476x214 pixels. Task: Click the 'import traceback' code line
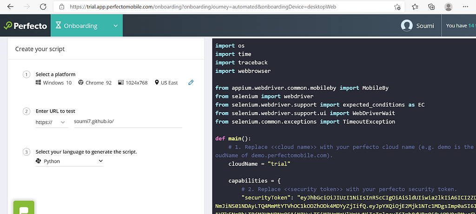241,63
